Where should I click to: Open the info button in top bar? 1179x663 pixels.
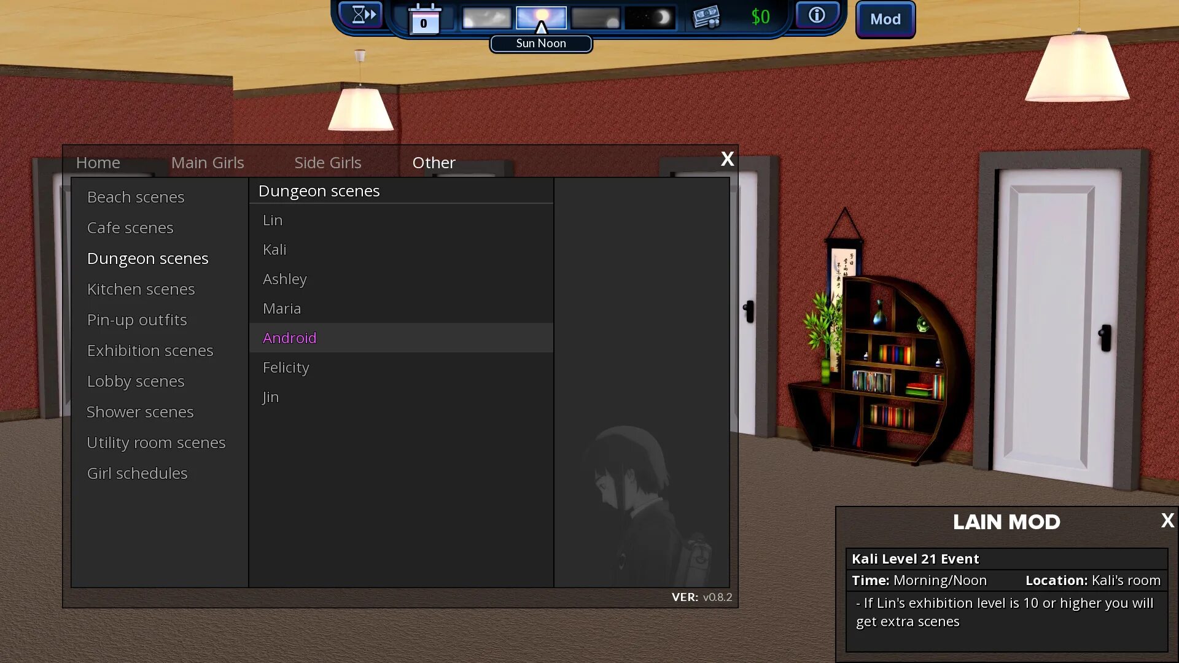tap(816, 15)
